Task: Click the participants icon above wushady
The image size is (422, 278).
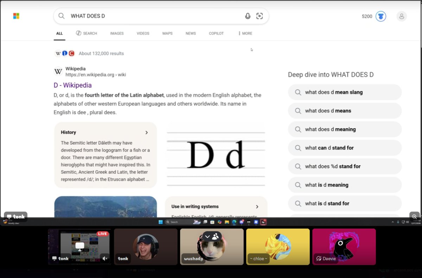Action: click(215, 236)
